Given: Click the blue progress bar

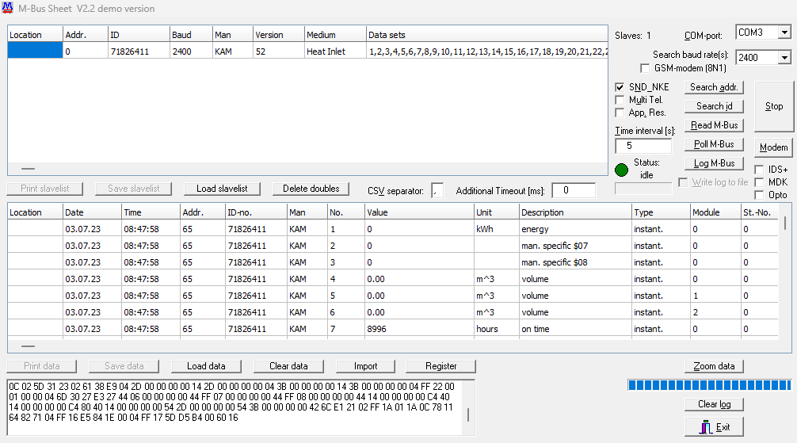Looking at the screenshot, I should click(x=709, y=385).
